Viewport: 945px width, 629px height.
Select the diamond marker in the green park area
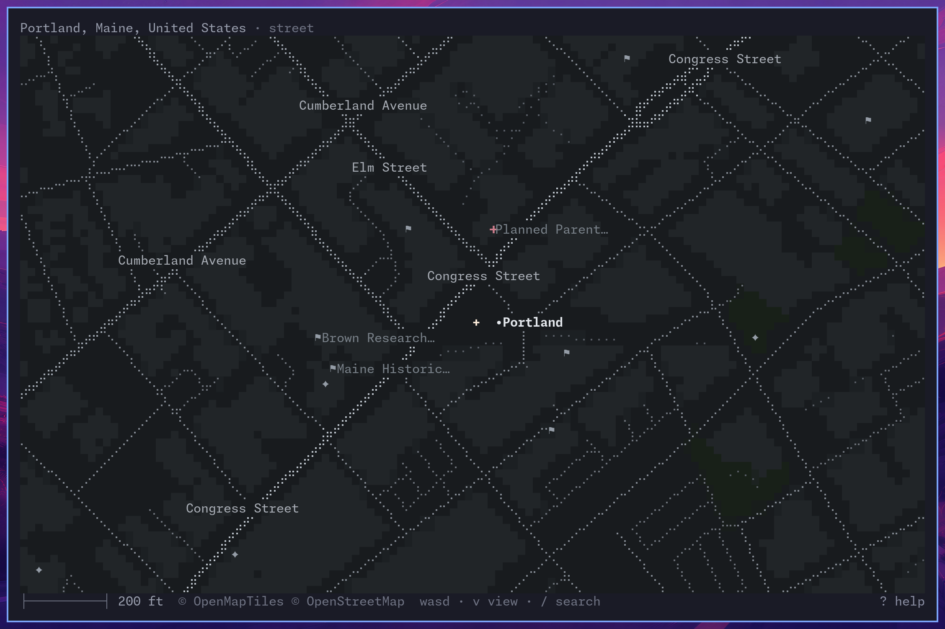point(755,338)
